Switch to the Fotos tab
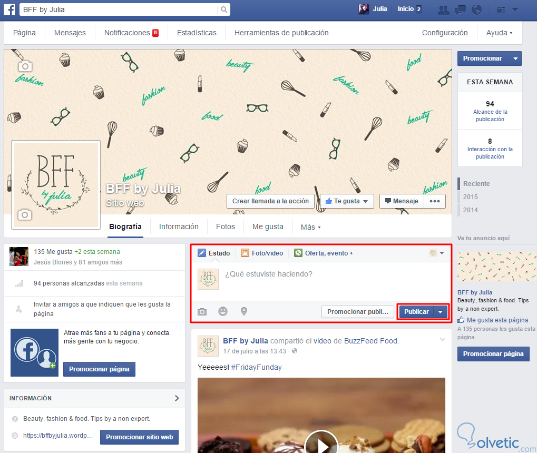Screen dimensions: 537x453 point(226,226)
